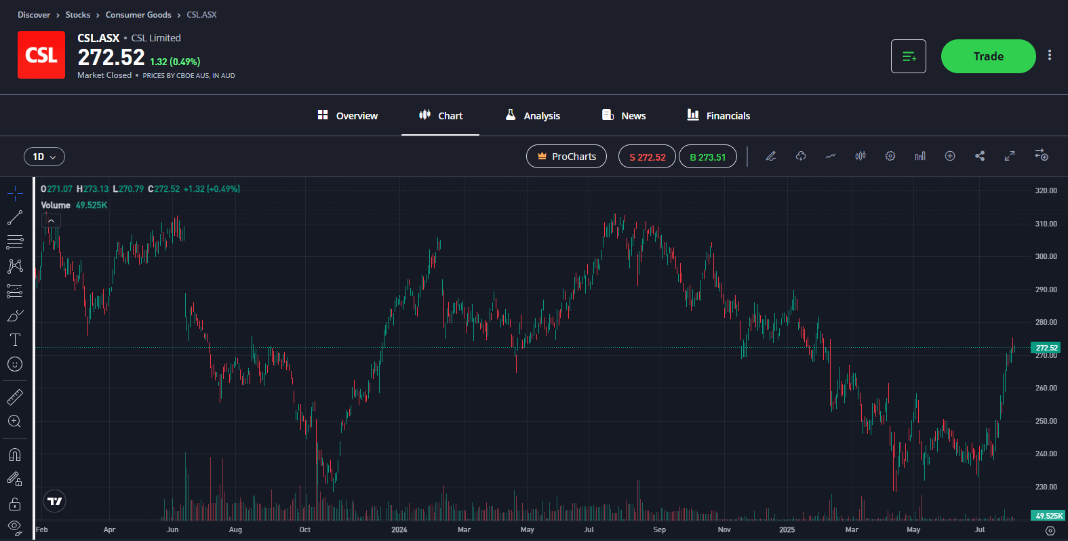Open chart settings gear icon

click(x=890, y=157)
